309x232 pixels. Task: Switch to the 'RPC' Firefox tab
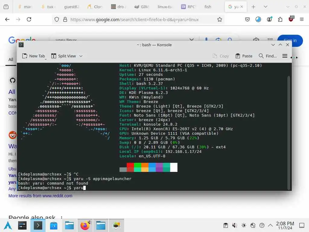click(x=188, y=7)
